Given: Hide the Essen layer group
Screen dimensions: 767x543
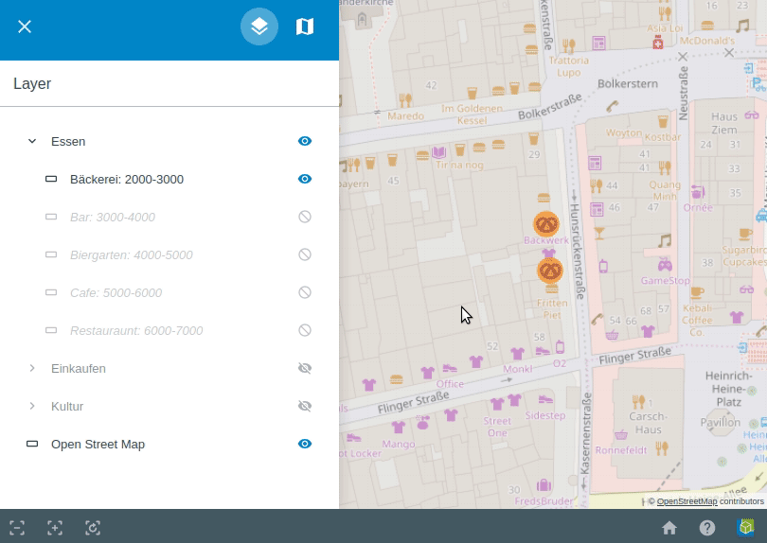Looking at the screenshot, I should [x=305, y=141].
